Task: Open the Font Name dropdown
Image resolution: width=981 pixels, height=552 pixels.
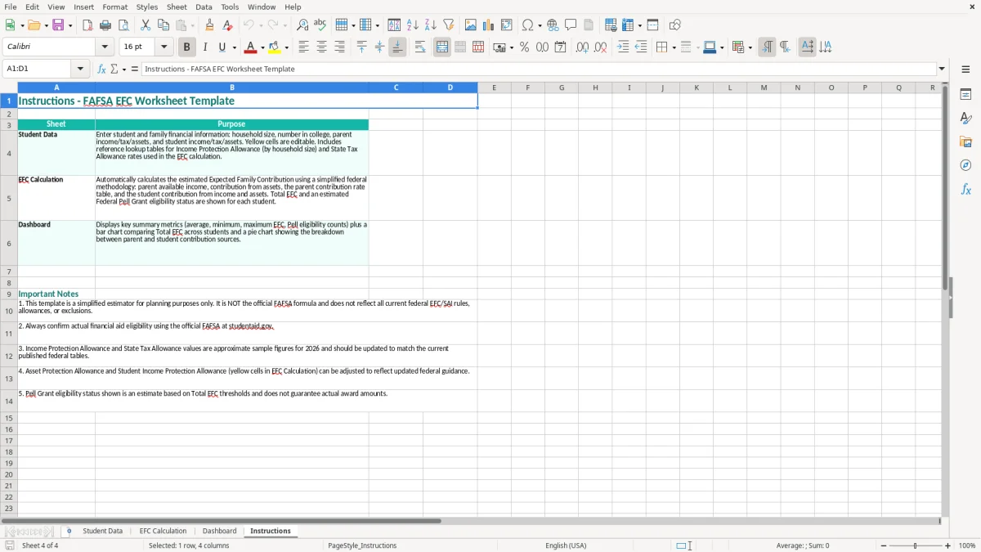Action: pyautogui.click(x=105, y=47)
